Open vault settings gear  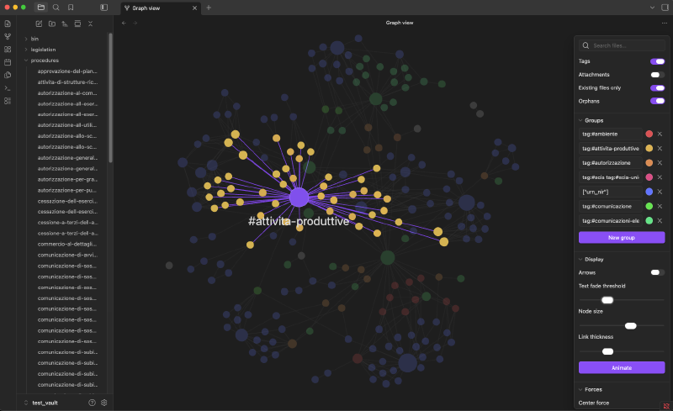coord(103,403)
